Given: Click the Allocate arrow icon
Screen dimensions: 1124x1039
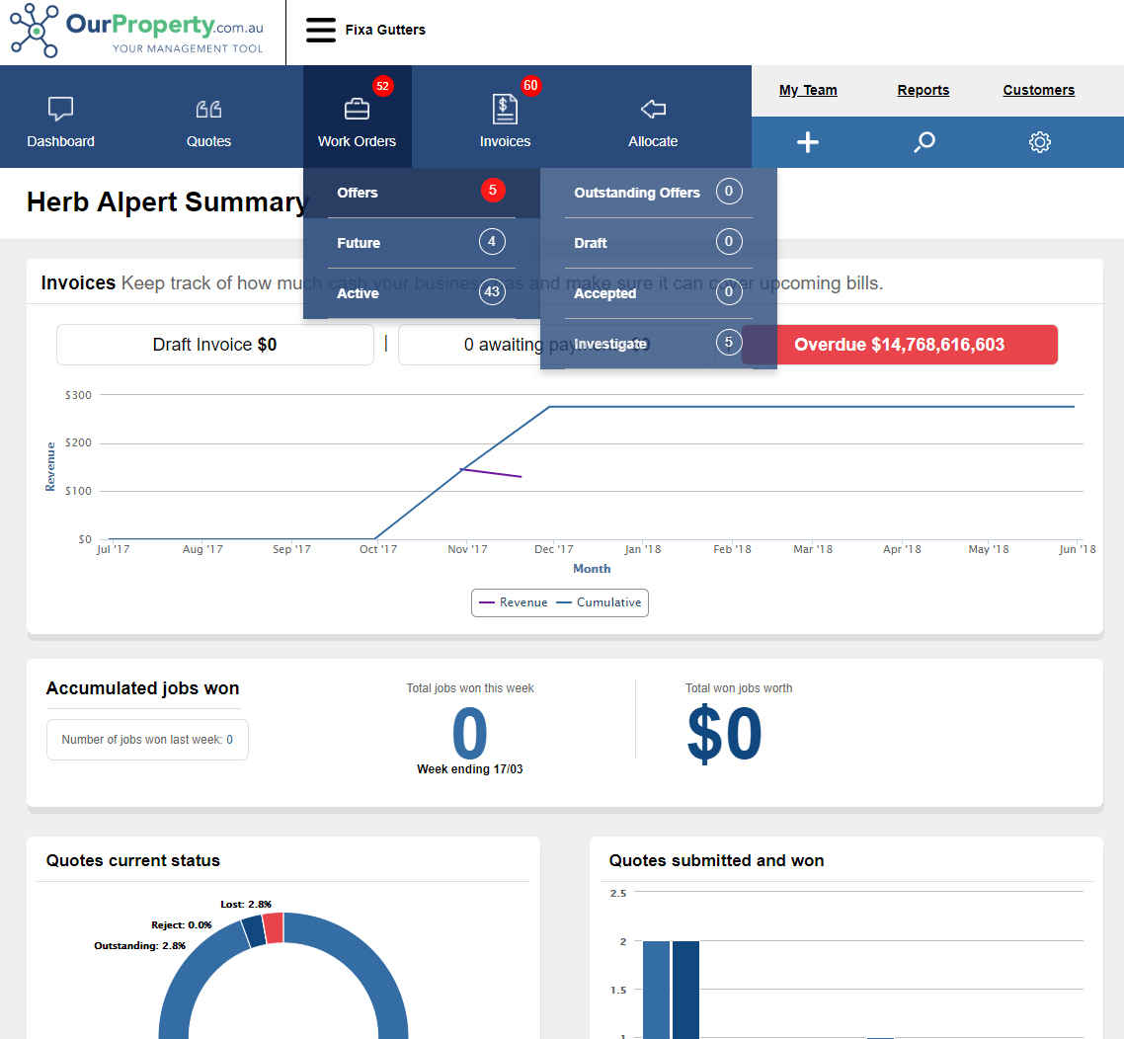Looking at the screenshot, I should [x=653, y=109].
